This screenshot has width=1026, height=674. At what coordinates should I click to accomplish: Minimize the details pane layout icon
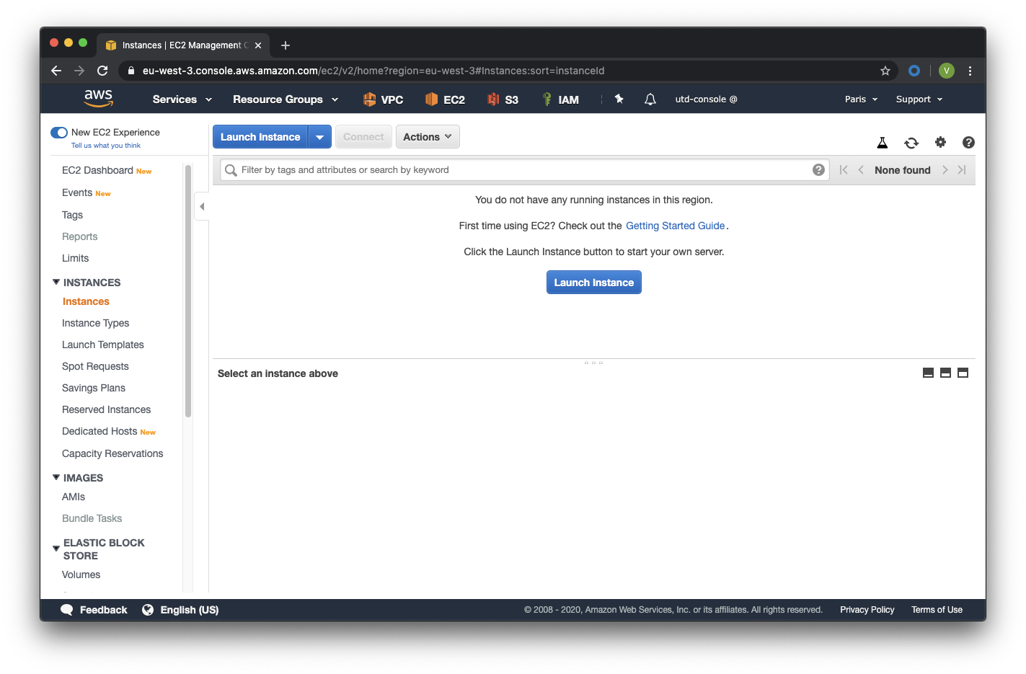point(928,373)
